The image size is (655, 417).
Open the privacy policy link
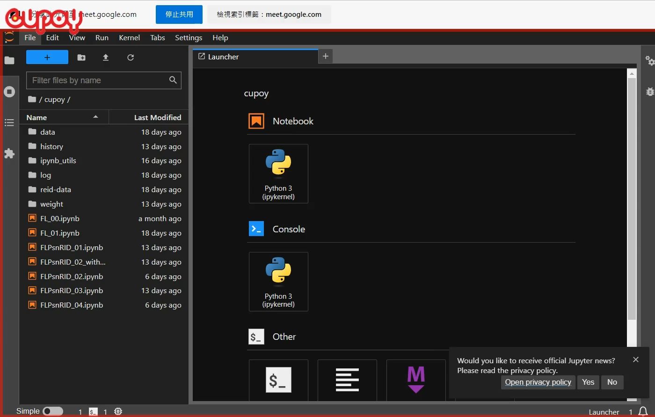tap(538, 382)
